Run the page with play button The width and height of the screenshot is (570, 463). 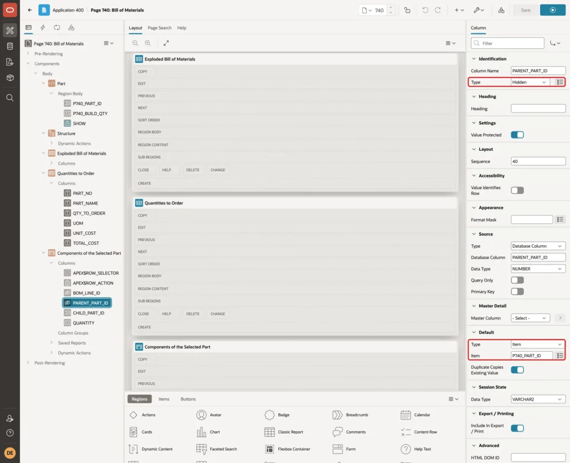[553, 10]
